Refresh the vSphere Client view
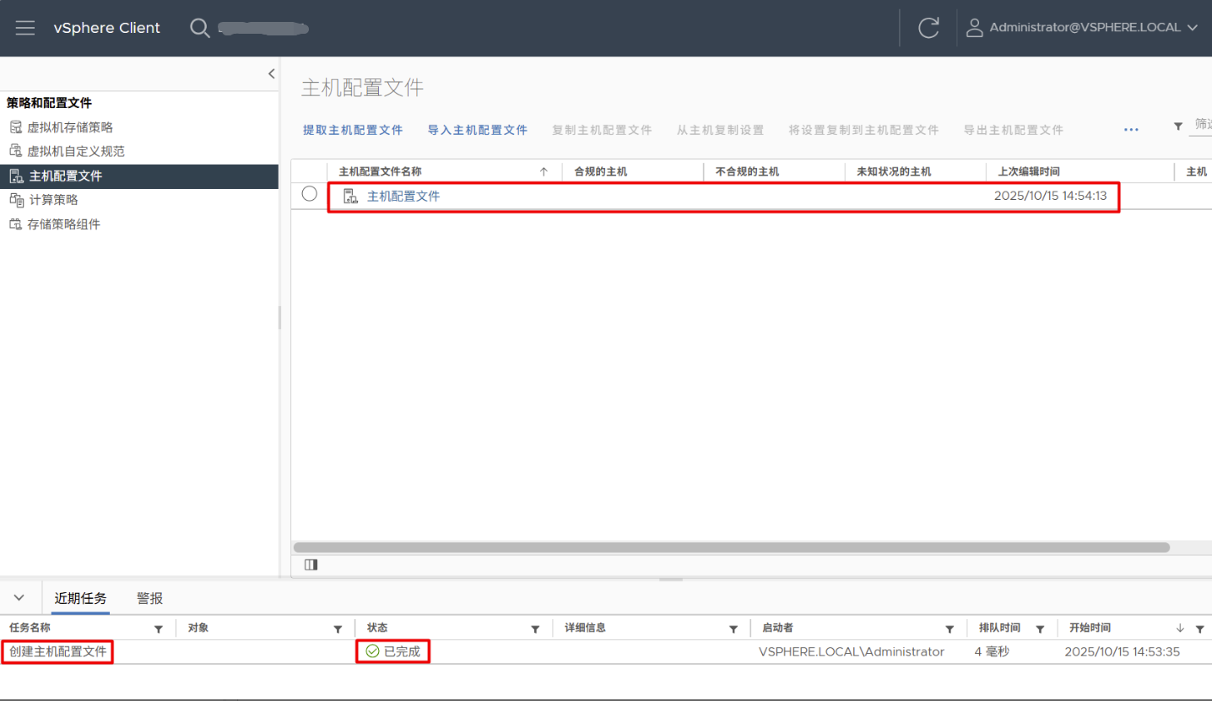Viewport: 1212px width, 701px height. [x=928, y=28]
